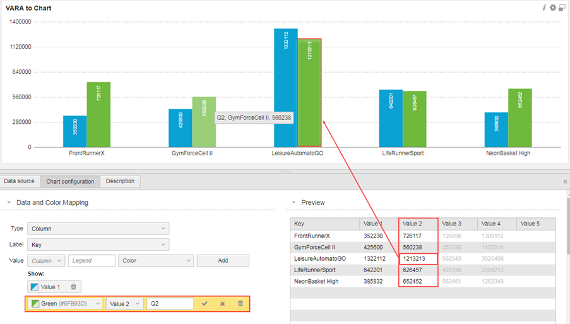Open the Label Key dropdown
Viewport: 570px width, 324px height.
(98, 244)
